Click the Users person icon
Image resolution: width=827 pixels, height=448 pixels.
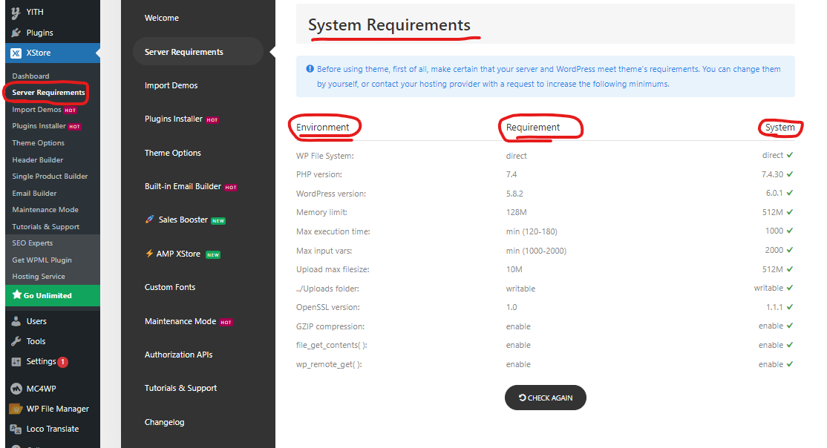(x=16, y=321)
